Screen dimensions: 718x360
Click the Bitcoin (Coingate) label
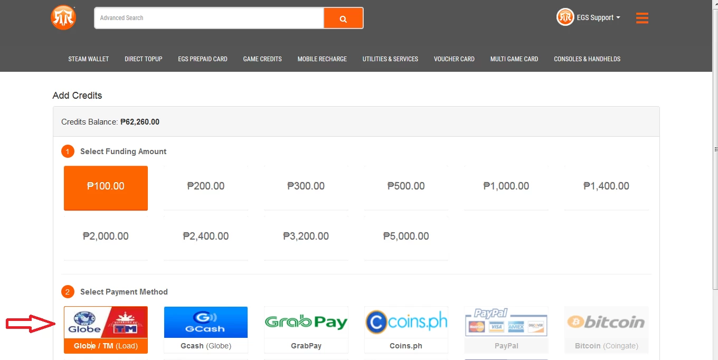coord(606,346)
